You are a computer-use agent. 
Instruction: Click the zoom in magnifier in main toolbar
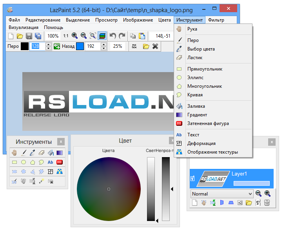click(x=75, y=36)
